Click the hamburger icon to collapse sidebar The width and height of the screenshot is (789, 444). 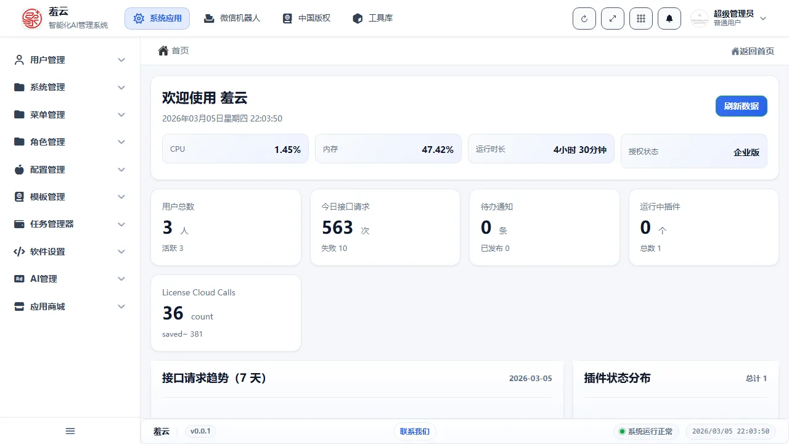(x=70, y=431)
